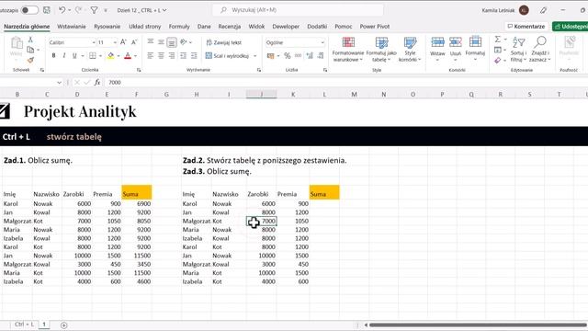Viewport: 588px width, 331px height.
Task: Center text horizontally
Action: tap(161, 55)
